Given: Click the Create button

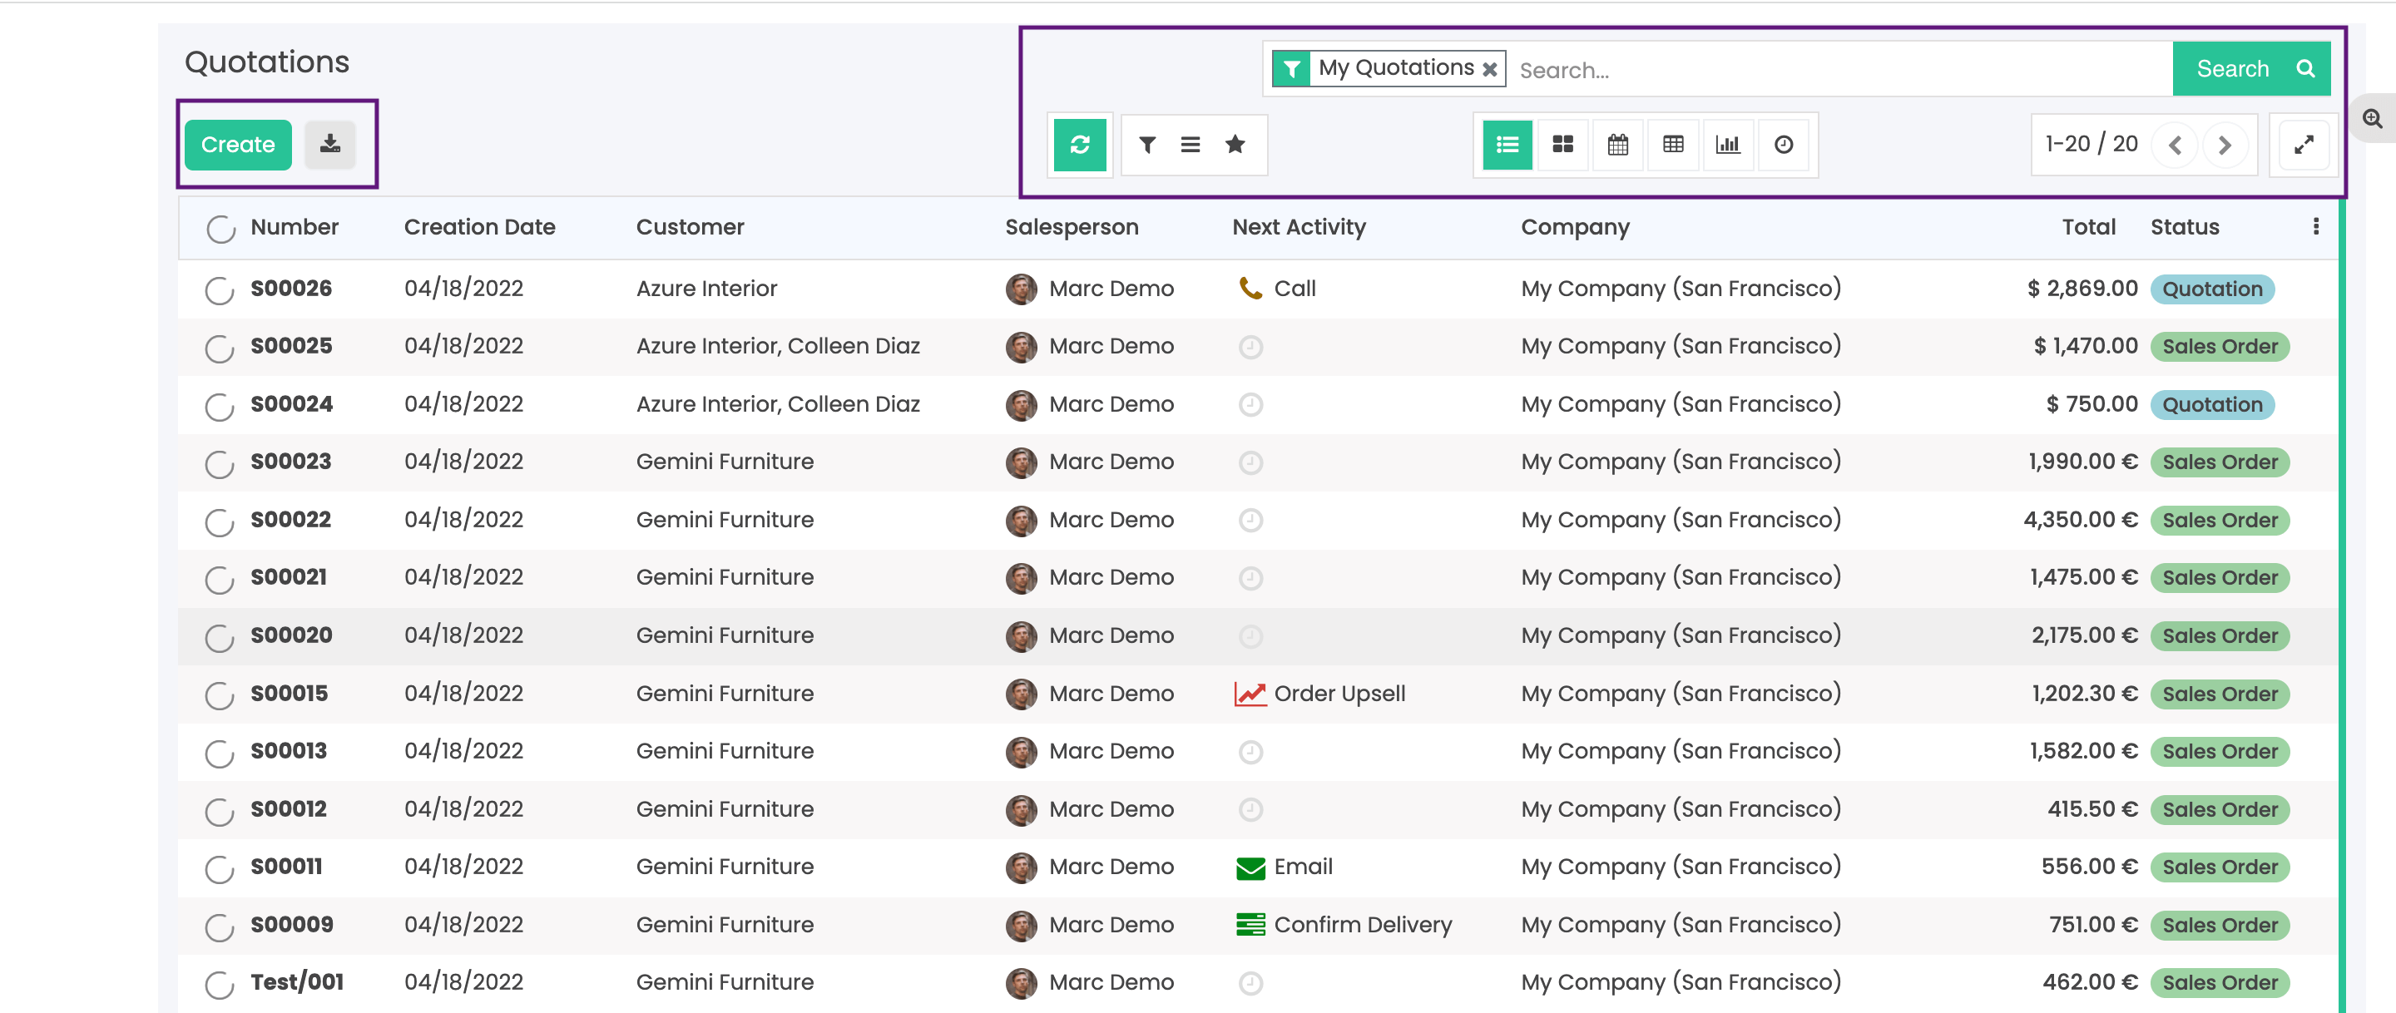Looking at the screenshot, I should click(x=238, y=144).
